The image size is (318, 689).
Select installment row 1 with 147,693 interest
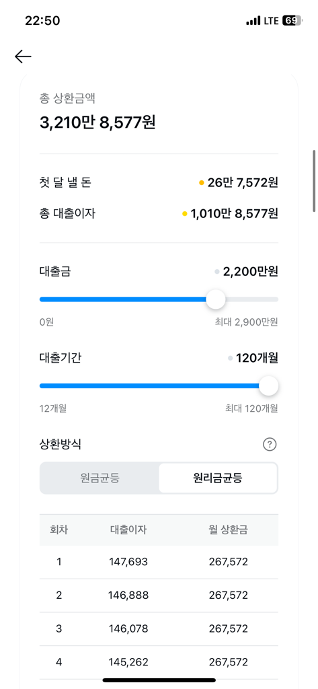tap(159, 562)
